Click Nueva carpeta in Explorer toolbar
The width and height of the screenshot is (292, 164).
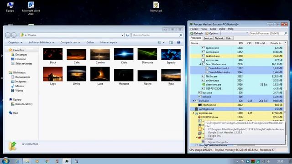pos(109,42)
